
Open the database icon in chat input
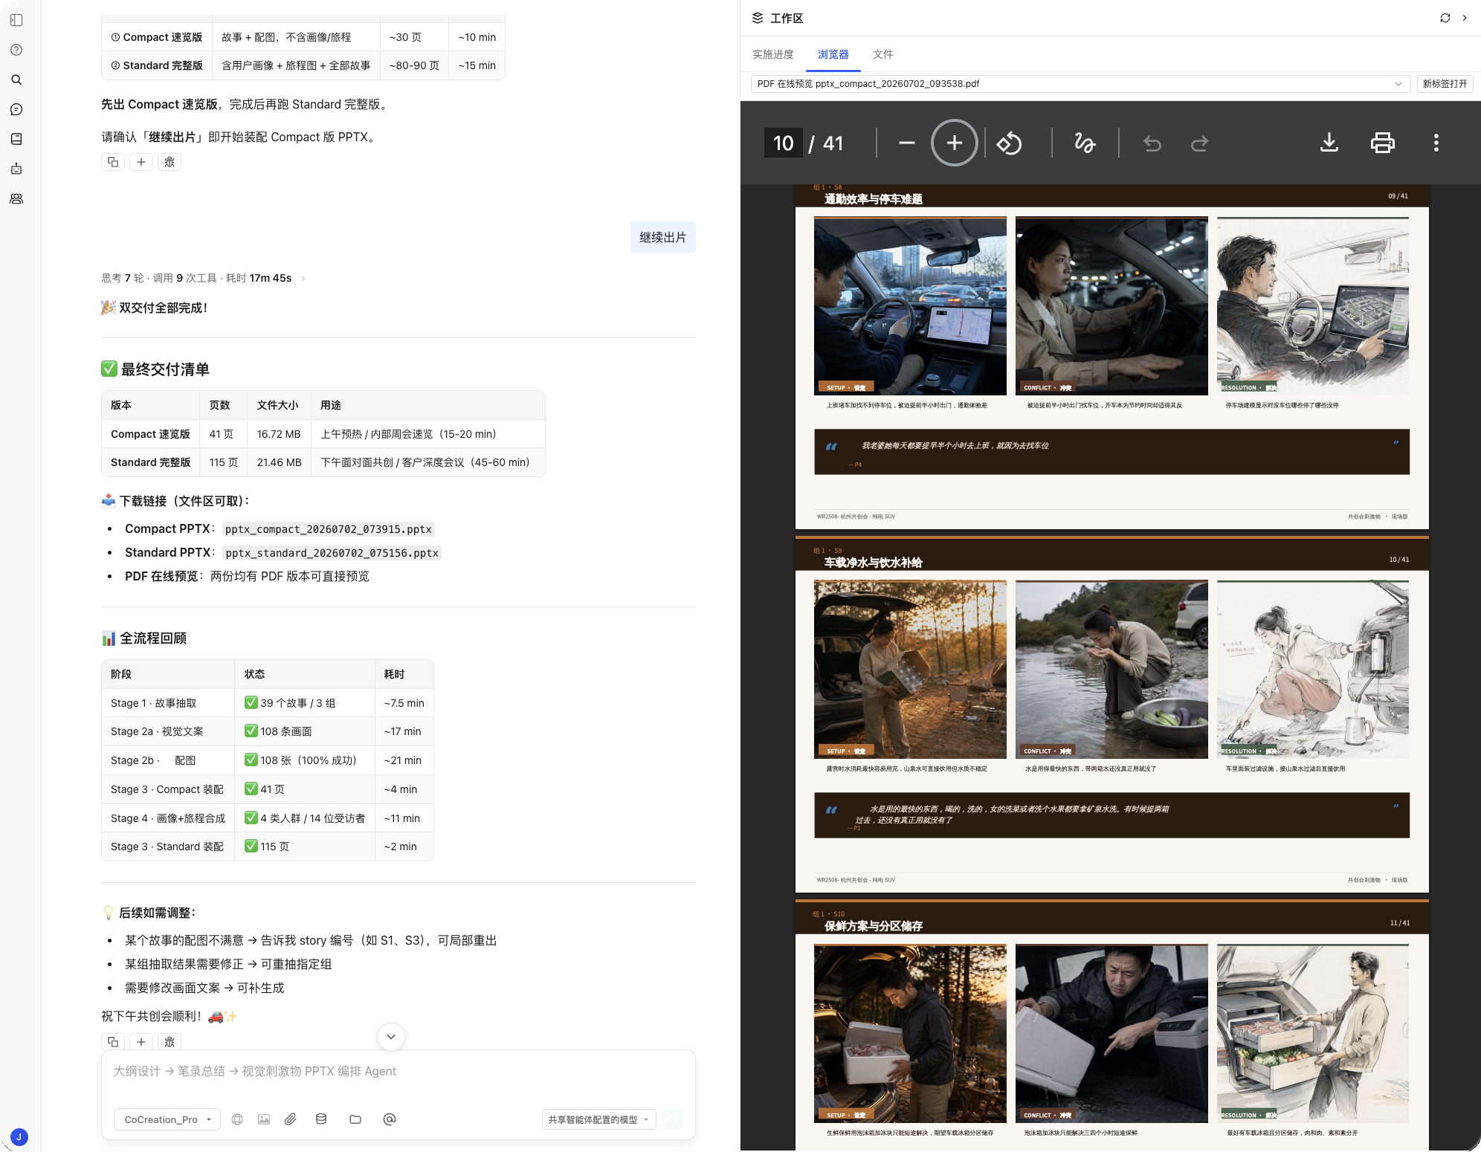[x=321, y=1119]
